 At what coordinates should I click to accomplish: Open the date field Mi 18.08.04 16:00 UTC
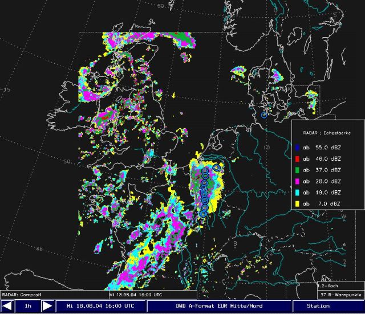[100, 306]
